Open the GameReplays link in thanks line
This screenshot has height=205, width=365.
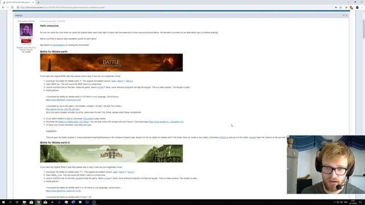pyautogui.click(x=58, y=45)
